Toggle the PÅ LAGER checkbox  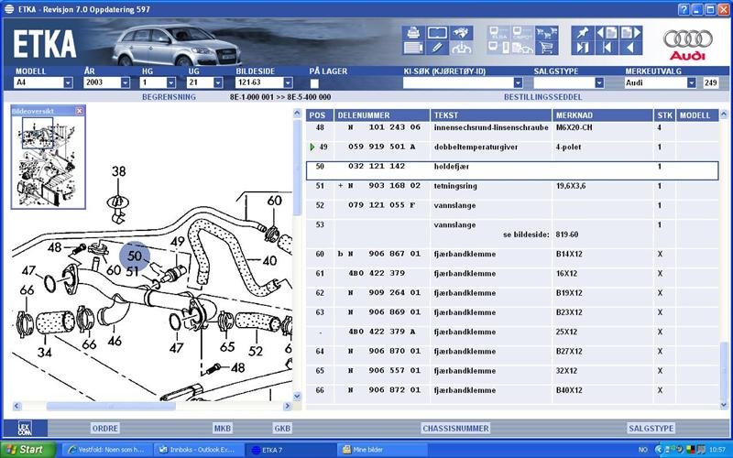pyautogui.click(x=314, y=82)
